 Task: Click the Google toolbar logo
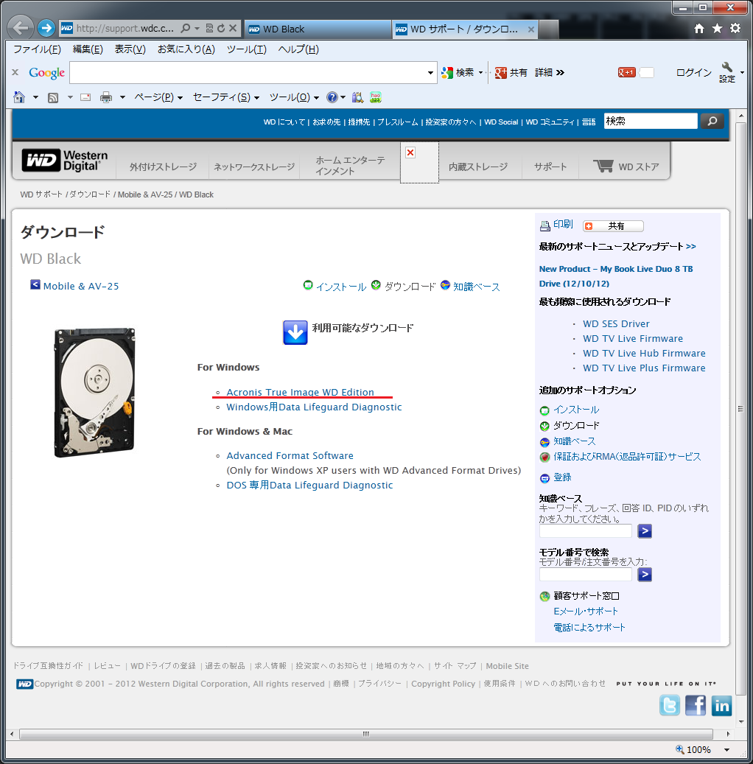coord(47,73)
